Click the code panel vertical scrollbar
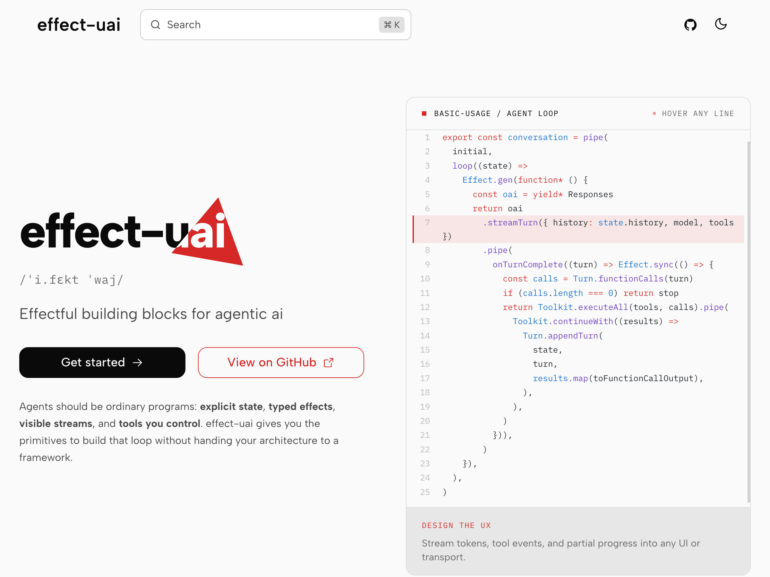The width and height of the screenshot is (770, 577). pos(749,322)
